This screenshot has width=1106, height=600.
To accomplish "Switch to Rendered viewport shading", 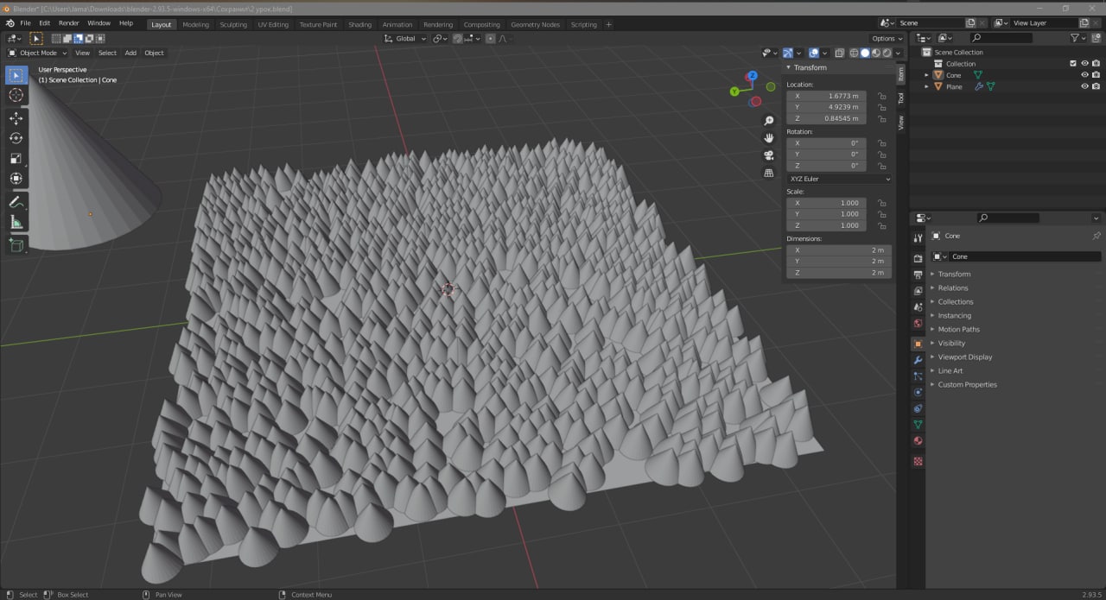I will coord(886,53).
